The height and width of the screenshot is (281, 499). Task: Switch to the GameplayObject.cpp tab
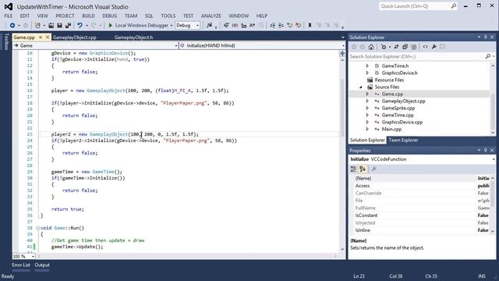tap(75, 37)
